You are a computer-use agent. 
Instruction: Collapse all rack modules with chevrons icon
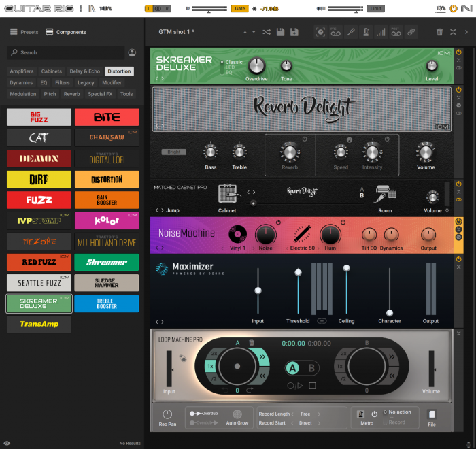(x=456, y=32)
